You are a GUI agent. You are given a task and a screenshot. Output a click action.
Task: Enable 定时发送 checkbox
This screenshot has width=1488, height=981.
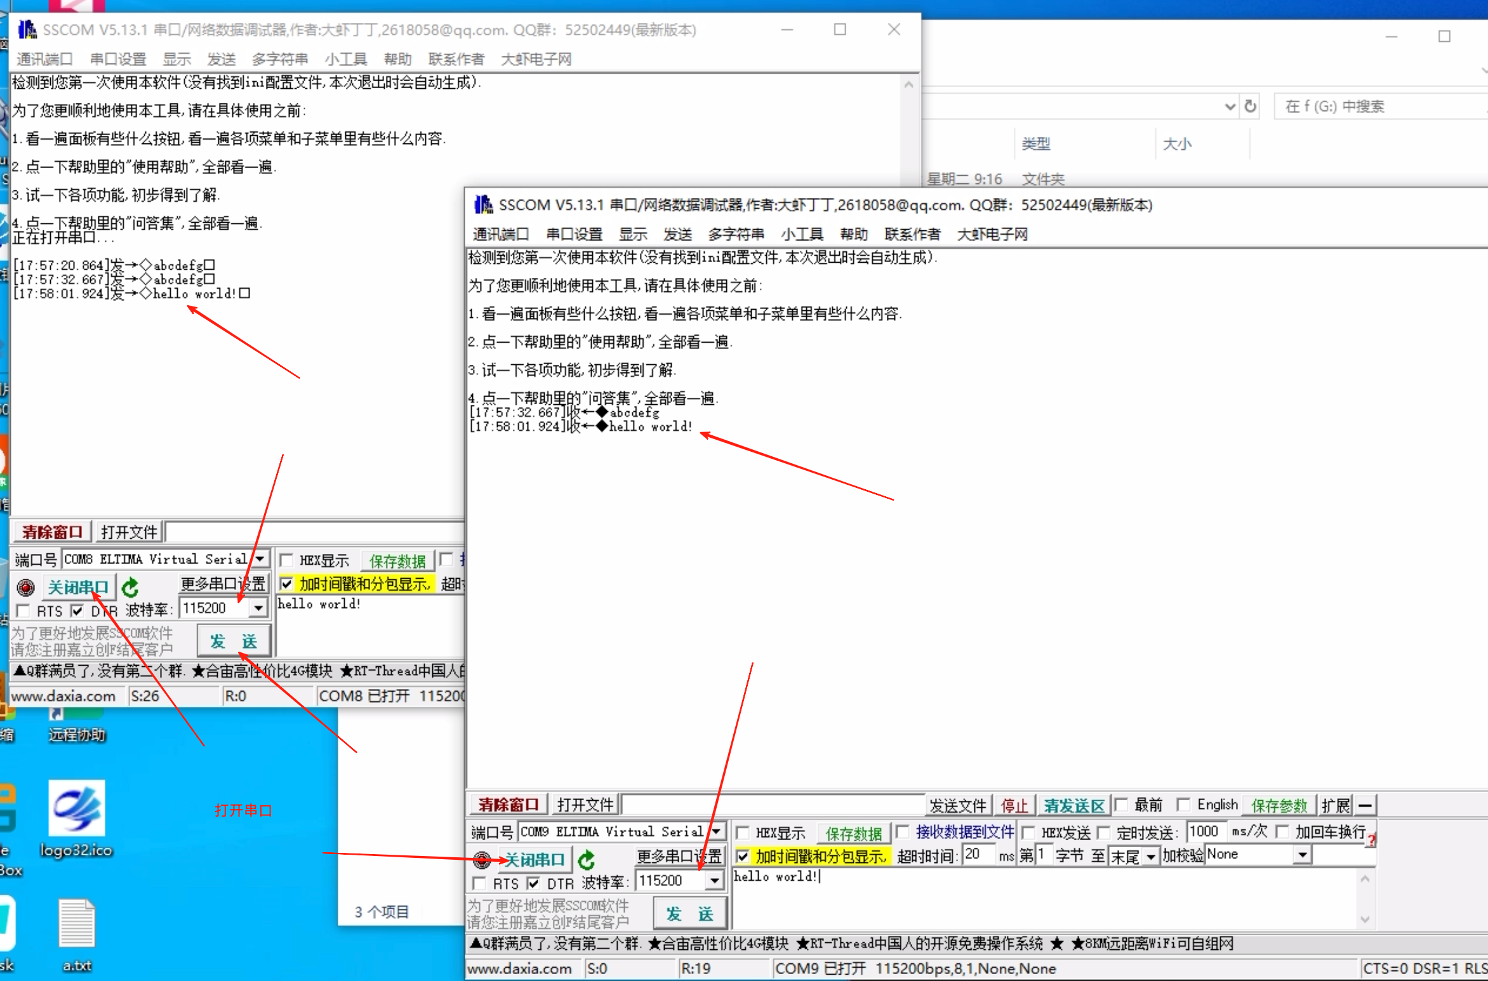tap(1104, 833)
